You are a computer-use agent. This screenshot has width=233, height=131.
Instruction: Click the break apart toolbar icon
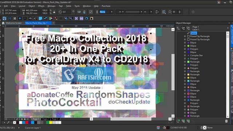pyautogui.click(x=91, y=12)
